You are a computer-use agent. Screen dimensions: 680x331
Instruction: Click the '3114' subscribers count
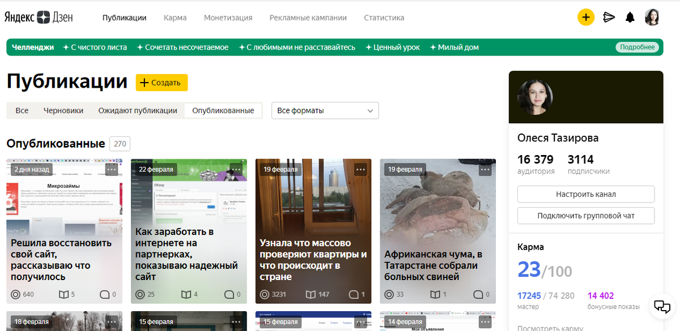click(x=581, y=160)
